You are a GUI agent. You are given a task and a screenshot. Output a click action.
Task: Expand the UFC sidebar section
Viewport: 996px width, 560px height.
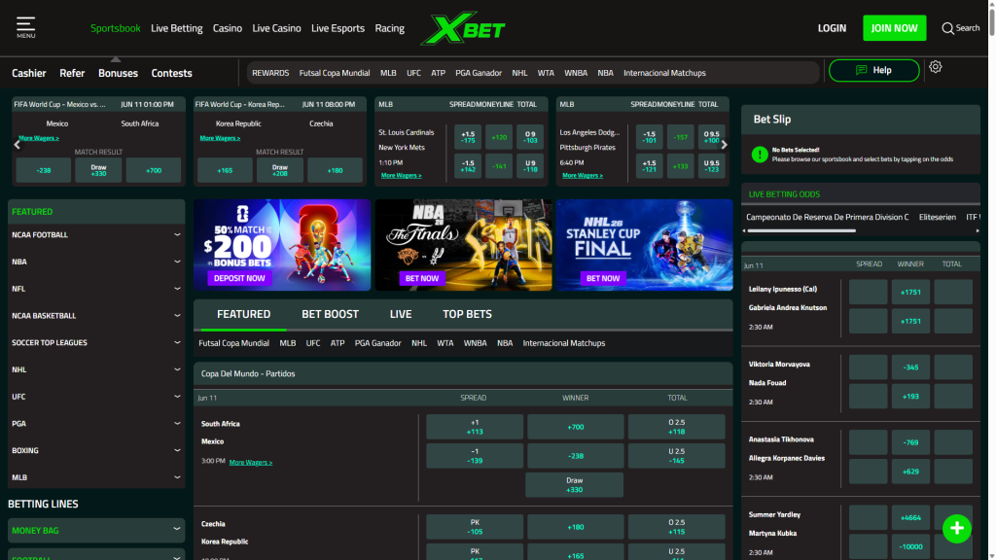click(96, 397)
